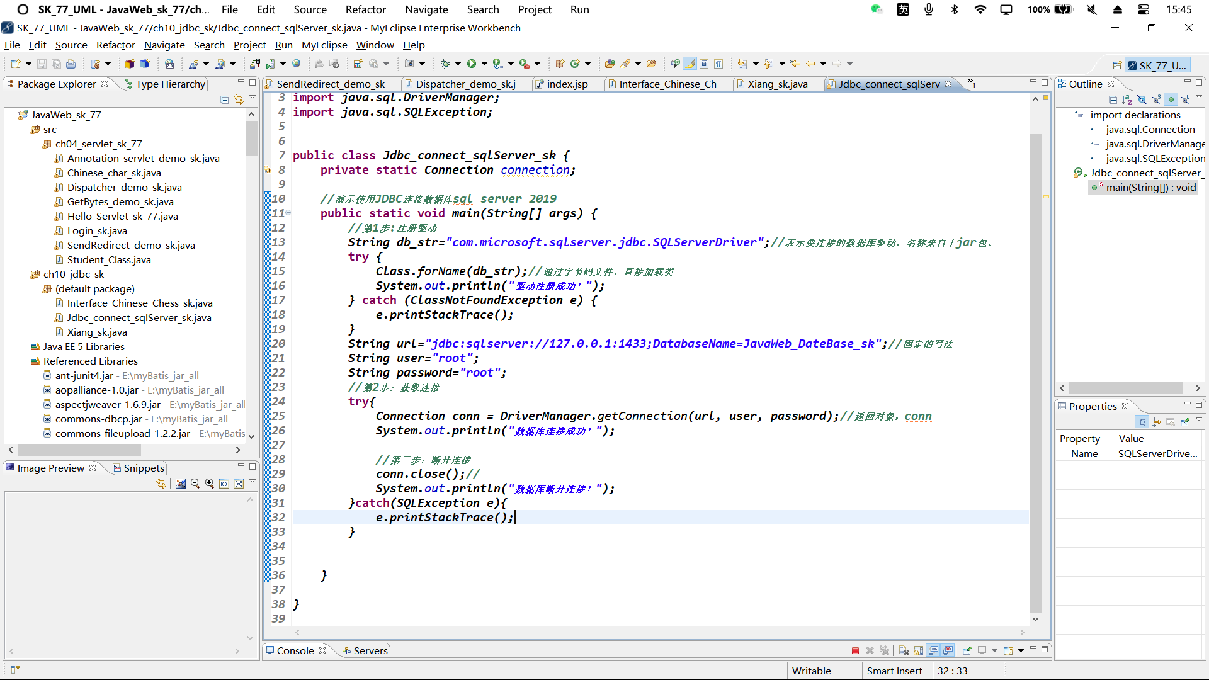
Task: Click the Pin Console icon
Action: tap(967, 650)
